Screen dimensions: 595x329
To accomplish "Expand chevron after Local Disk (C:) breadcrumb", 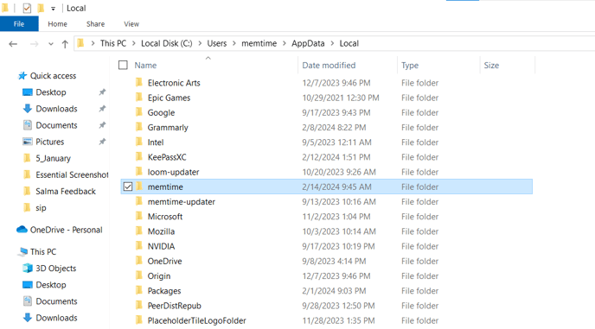I will pyautogui.click(x=200, y=43).
